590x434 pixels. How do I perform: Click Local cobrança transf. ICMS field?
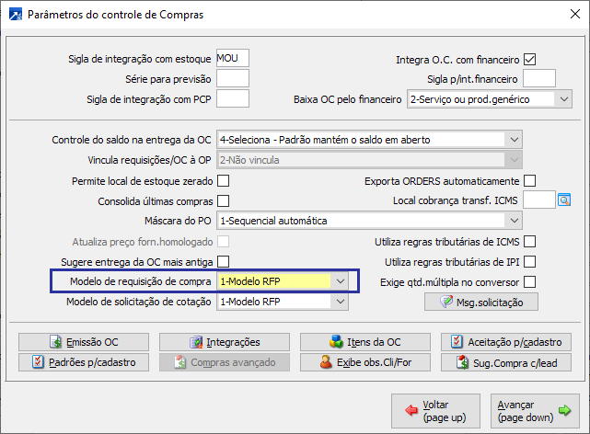(539, 200)
